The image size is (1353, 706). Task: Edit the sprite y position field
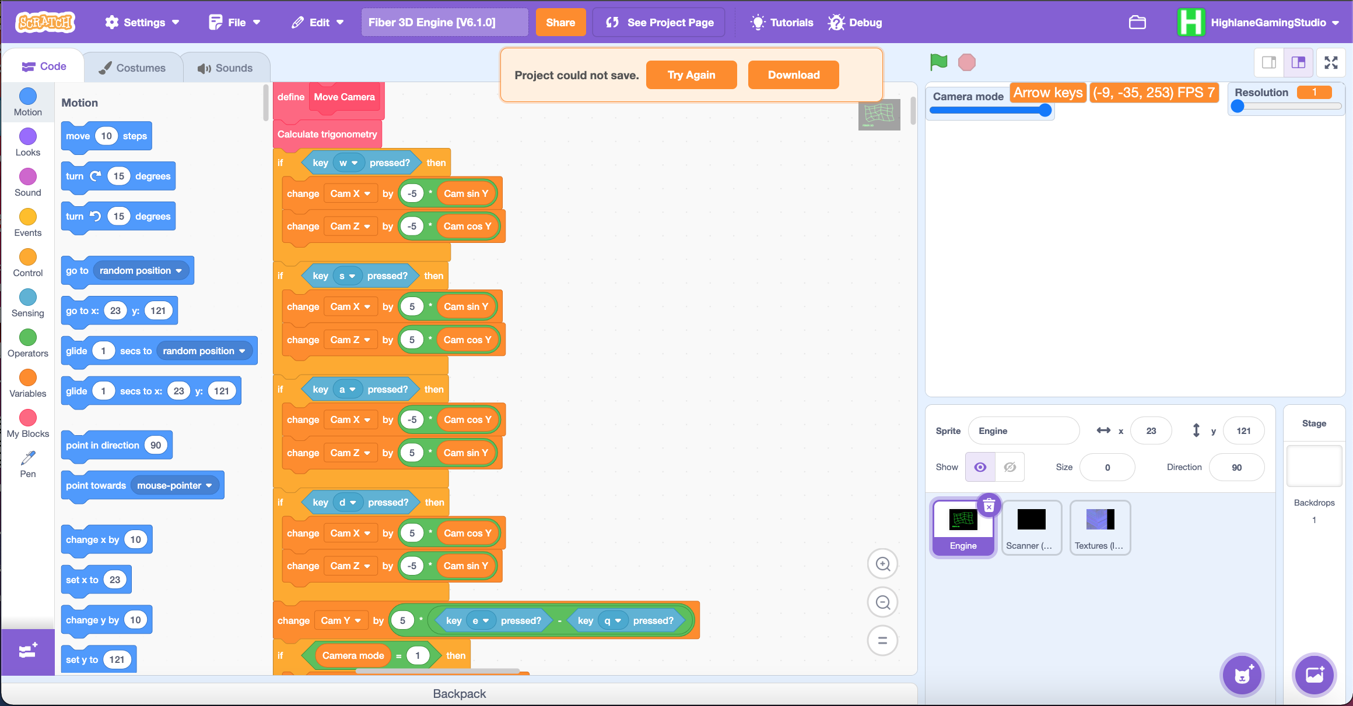click(x=1244, y=431)
